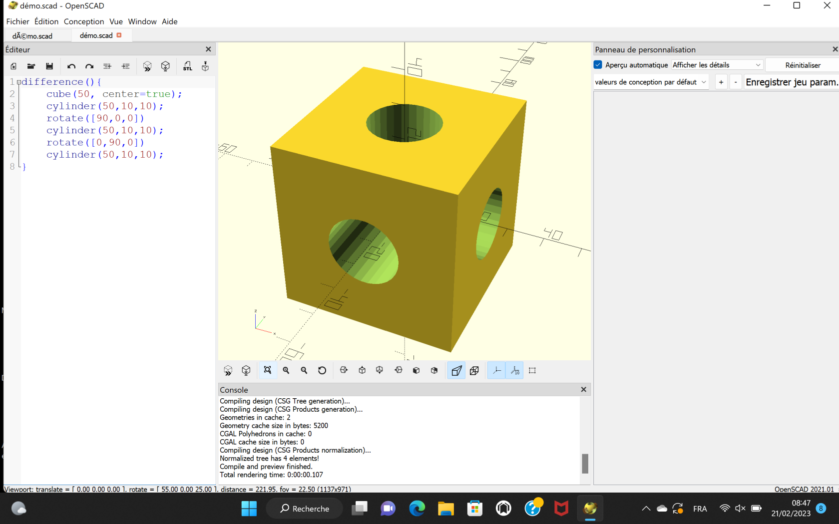Click the minus button to remove parameter set

point(736,82)
